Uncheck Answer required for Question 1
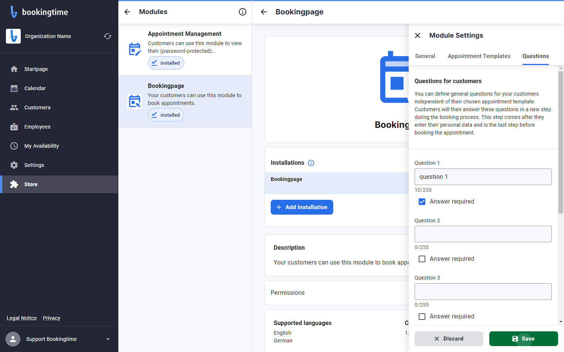Screen dimensions: 564x352 click(x=422, y=202)
